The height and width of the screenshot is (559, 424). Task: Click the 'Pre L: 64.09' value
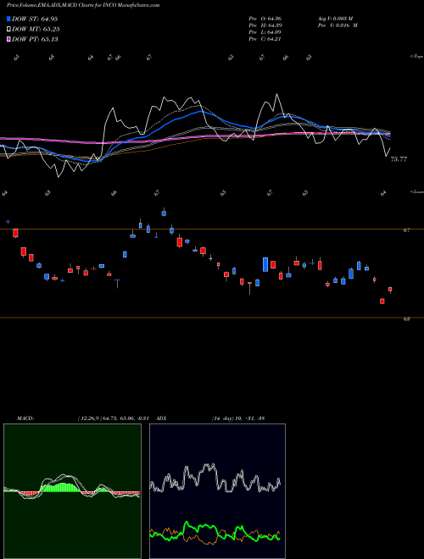[x=265, y=32]
